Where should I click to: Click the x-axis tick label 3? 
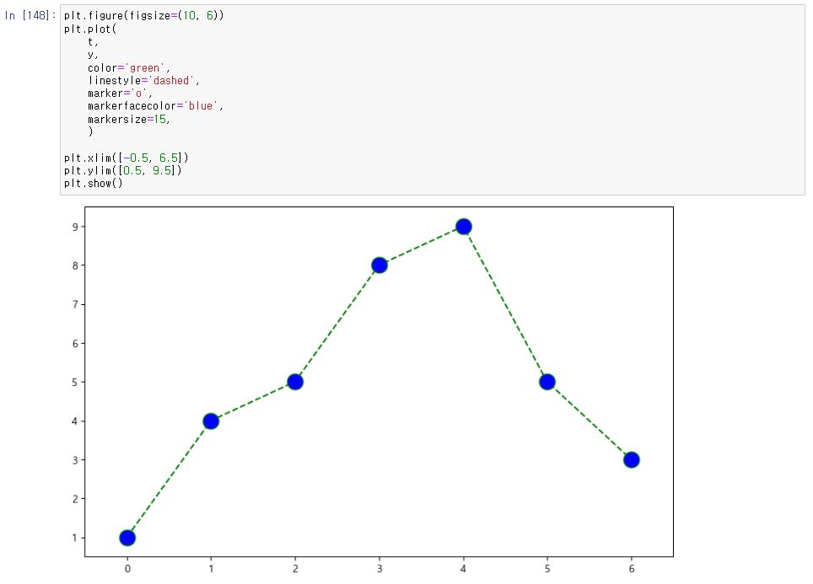[380, 569]
